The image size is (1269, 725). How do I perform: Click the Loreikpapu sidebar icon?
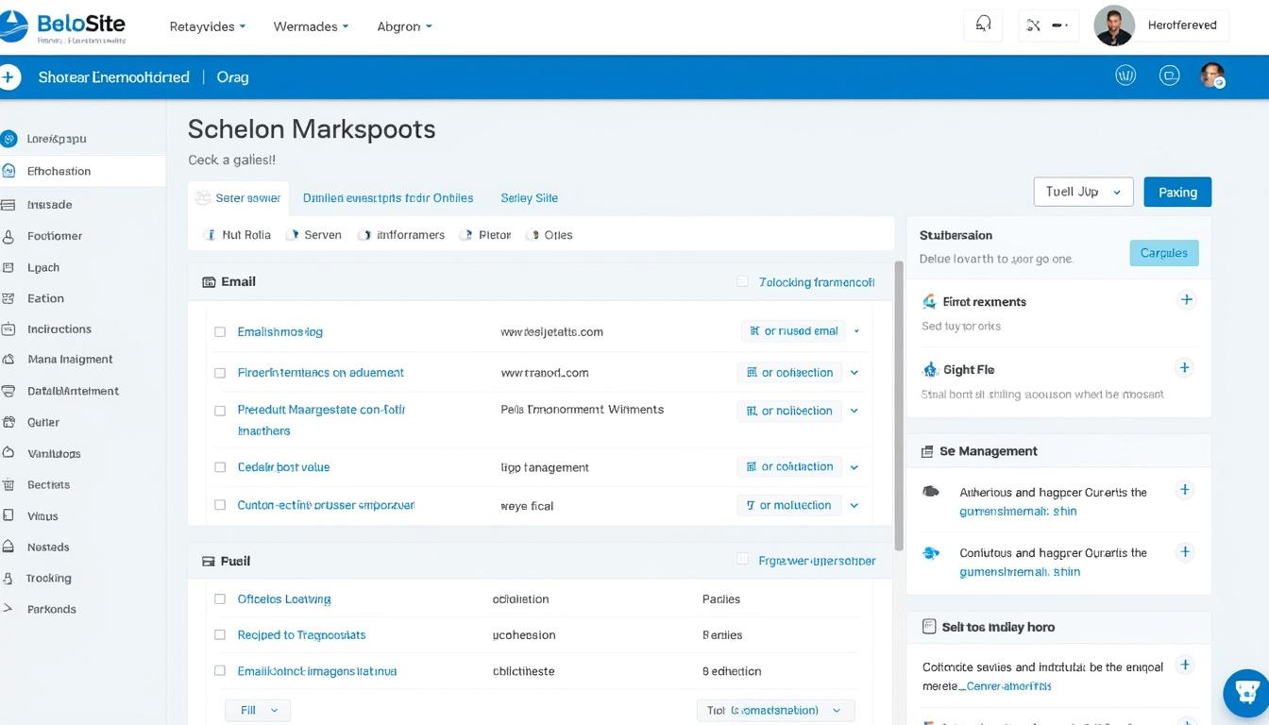click(9, 139)
